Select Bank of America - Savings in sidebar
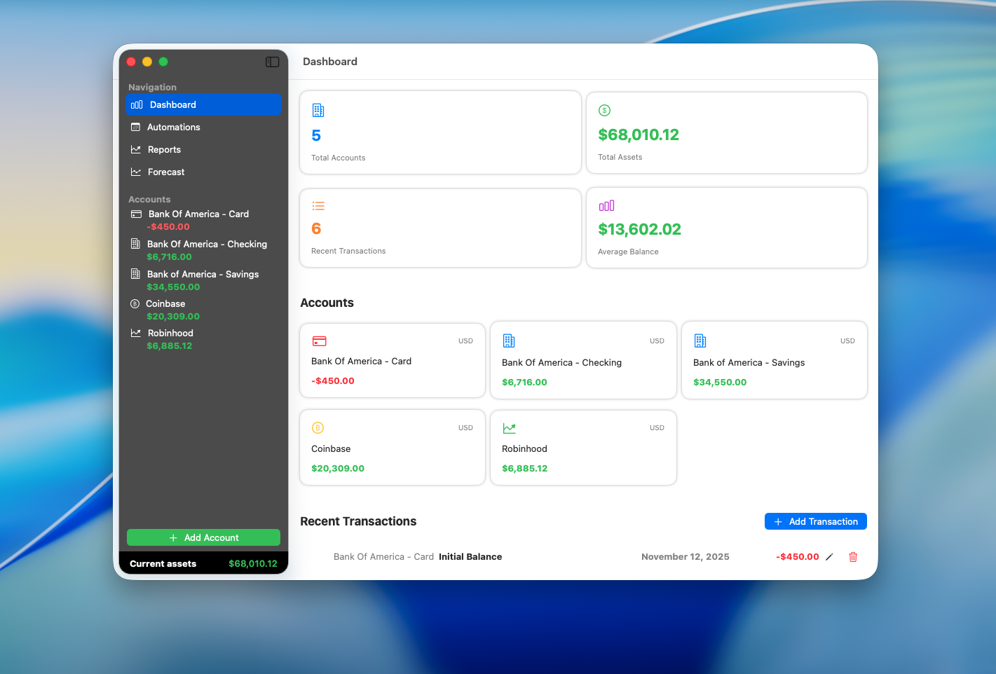The width and height of the screenshot is (996, 674). 203,275
